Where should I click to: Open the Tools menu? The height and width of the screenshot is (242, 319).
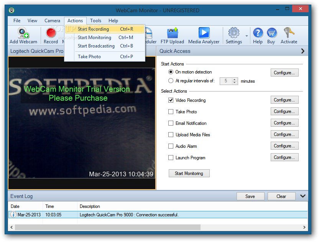tap(95, 21)
